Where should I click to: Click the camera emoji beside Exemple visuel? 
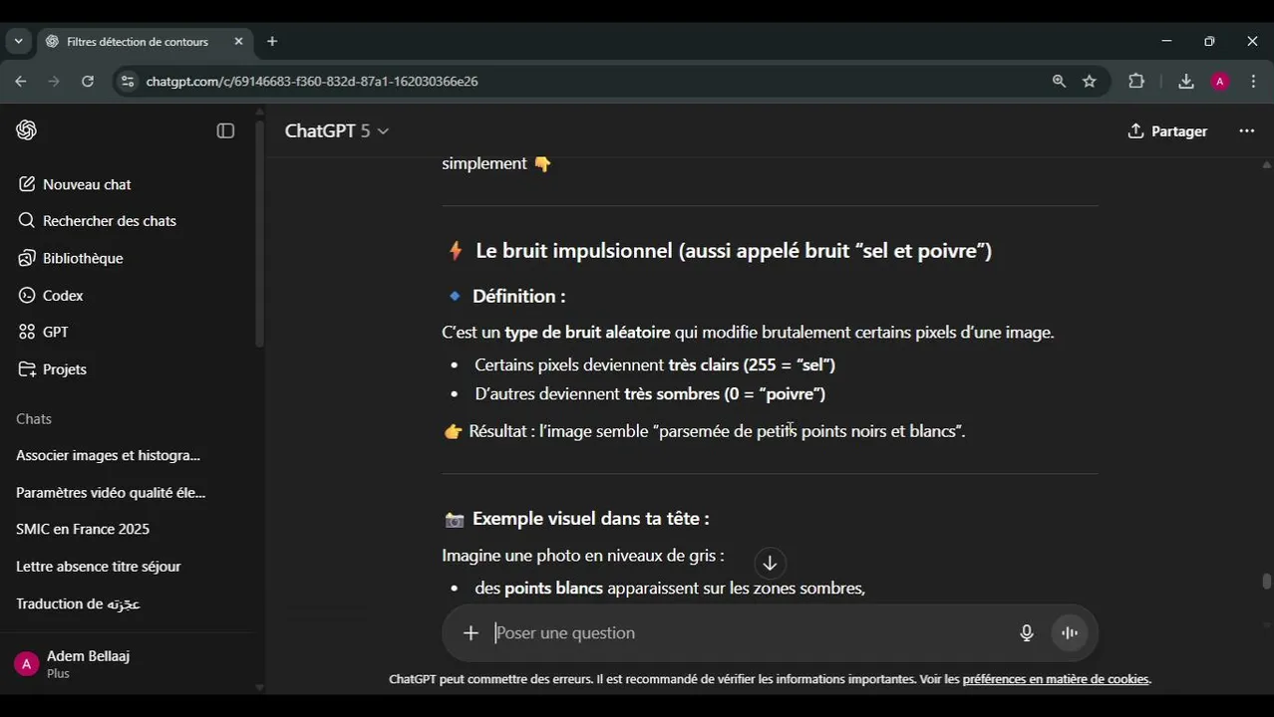(455, 520)
